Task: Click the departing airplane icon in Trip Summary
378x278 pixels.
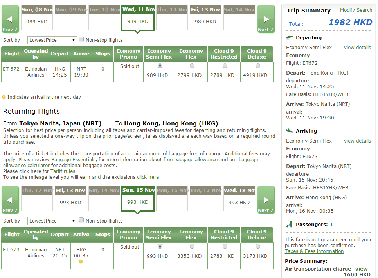Action: 290,38
